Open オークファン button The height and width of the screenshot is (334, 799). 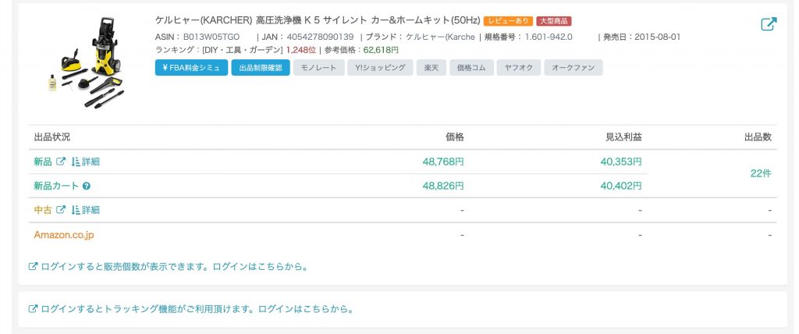pos(574,67)
